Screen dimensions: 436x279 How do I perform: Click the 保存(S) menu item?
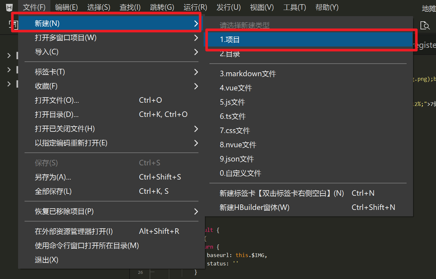(x=112, y=163)
